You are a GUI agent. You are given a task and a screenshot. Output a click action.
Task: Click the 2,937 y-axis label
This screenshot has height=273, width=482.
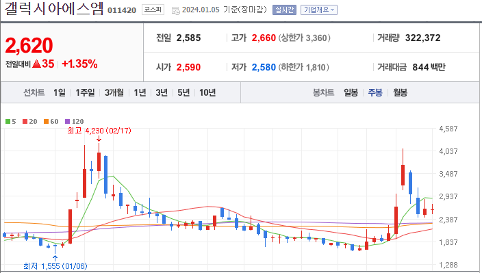pyautogui.click(x=448, y=196)
